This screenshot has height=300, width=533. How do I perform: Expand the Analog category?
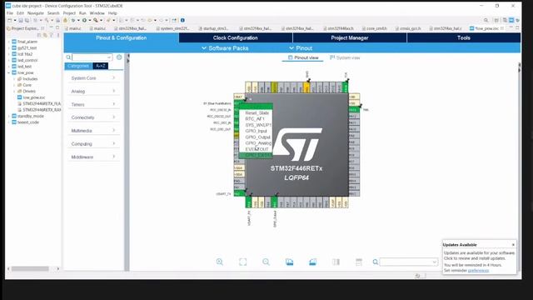click(x=93, y=91)
